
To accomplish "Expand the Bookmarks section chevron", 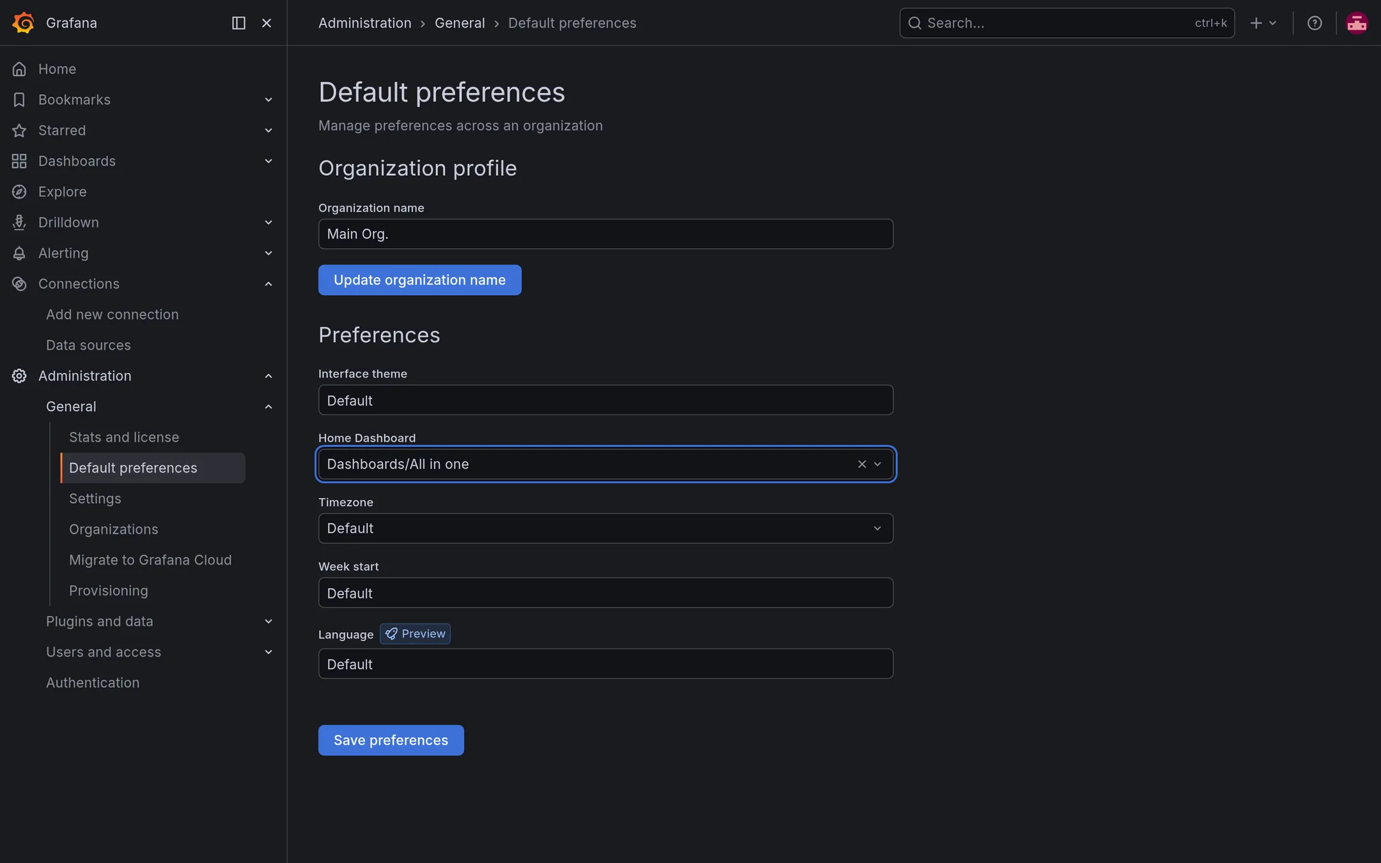I will pyautogui.click(x=269, y=100).
